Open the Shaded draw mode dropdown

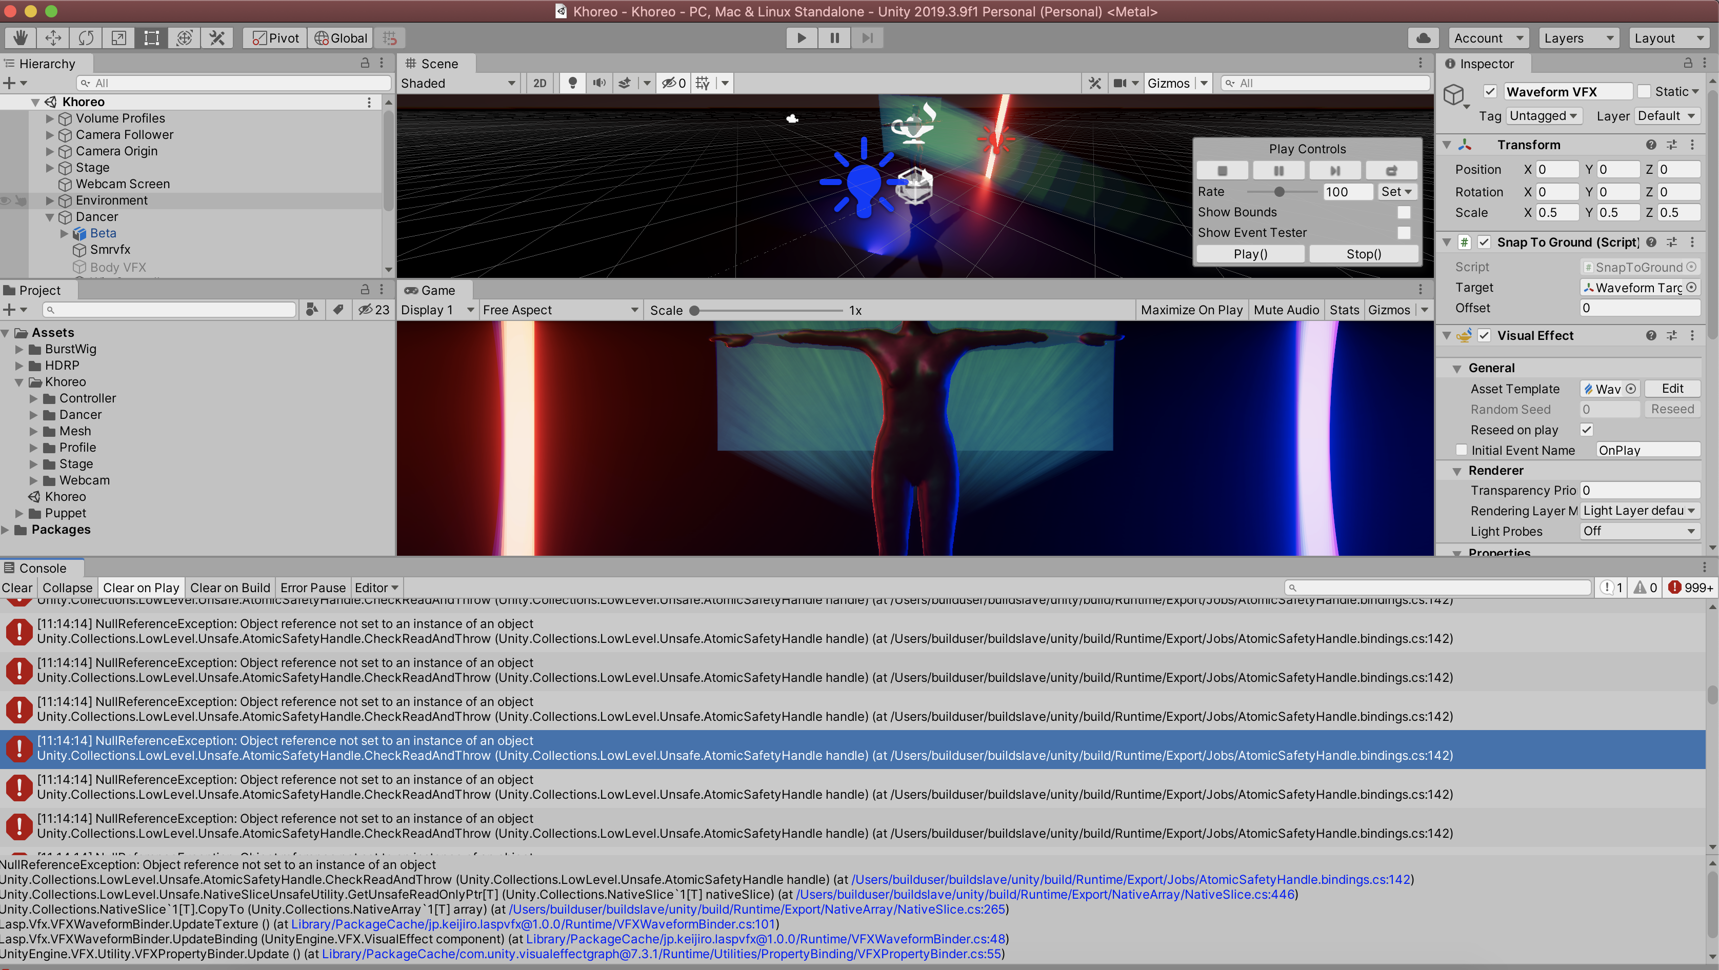pyautogui.click(x=458, y=83)
